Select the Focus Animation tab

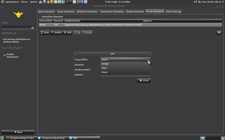(x=155, y=11)
